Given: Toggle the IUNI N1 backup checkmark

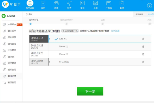Looking at the screenshot, I should [x=56, y=39].
